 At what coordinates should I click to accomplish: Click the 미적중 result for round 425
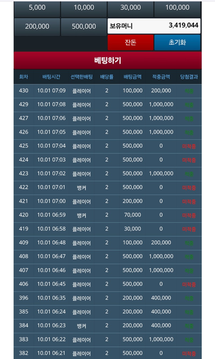(x=189, y=146)
